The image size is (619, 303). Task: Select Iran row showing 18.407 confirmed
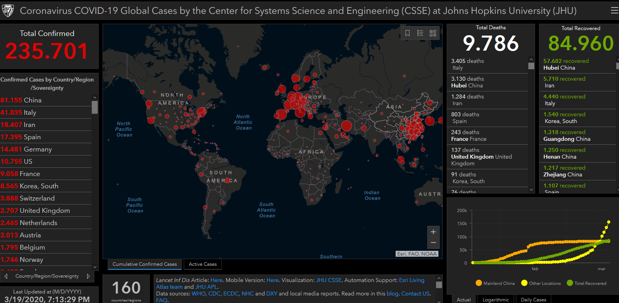point(46,125)
